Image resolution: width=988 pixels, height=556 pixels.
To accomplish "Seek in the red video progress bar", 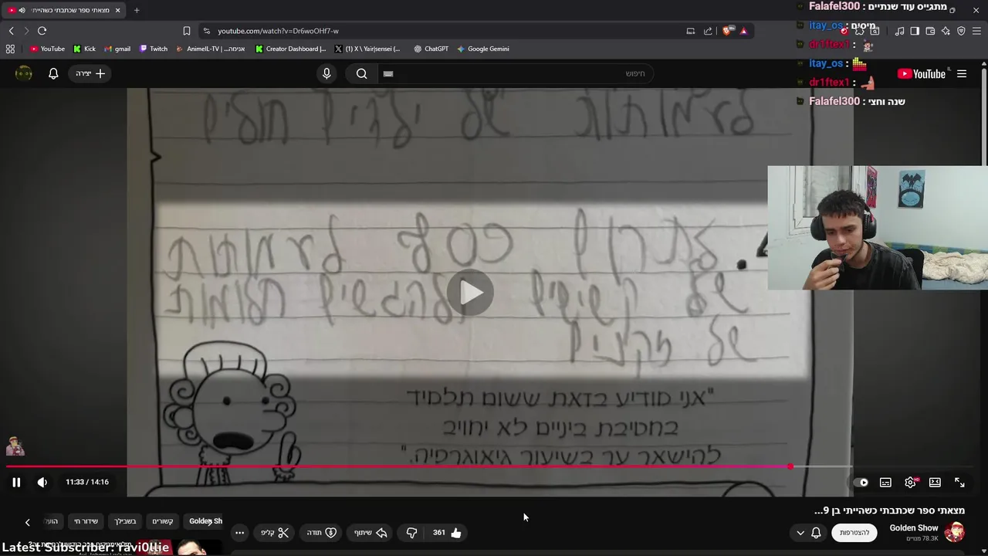I will tap(398, 466).
